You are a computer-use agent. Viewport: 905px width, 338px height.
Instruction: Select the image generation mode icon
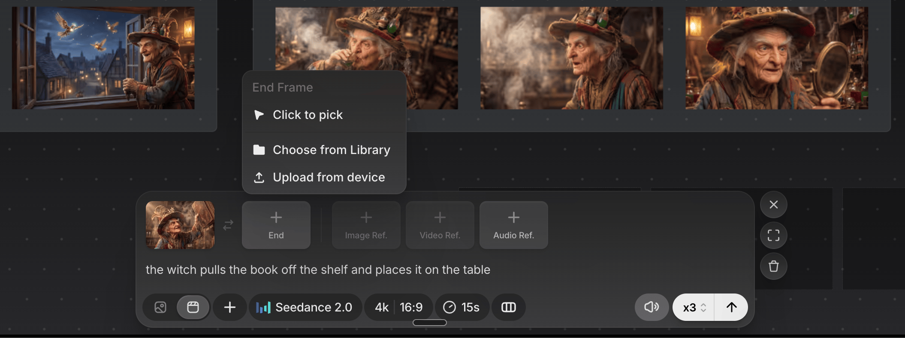[160, 307]
